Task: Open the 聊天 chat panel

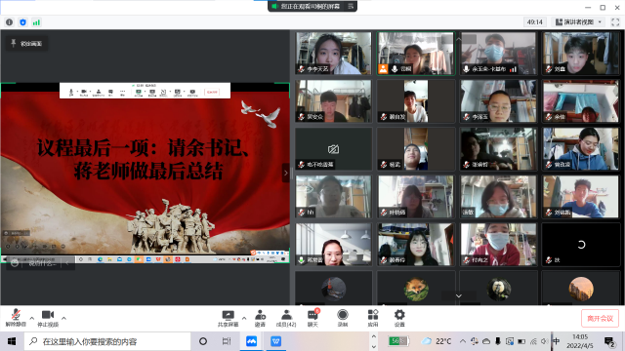Action: click(312, 318)
